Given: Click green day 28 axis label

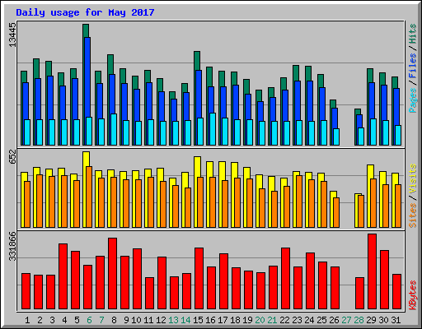Looking at the screenshot, I should coord(359,320).
